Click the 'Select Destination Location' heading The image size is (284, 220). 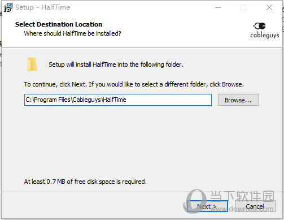[x=59, y=24]
